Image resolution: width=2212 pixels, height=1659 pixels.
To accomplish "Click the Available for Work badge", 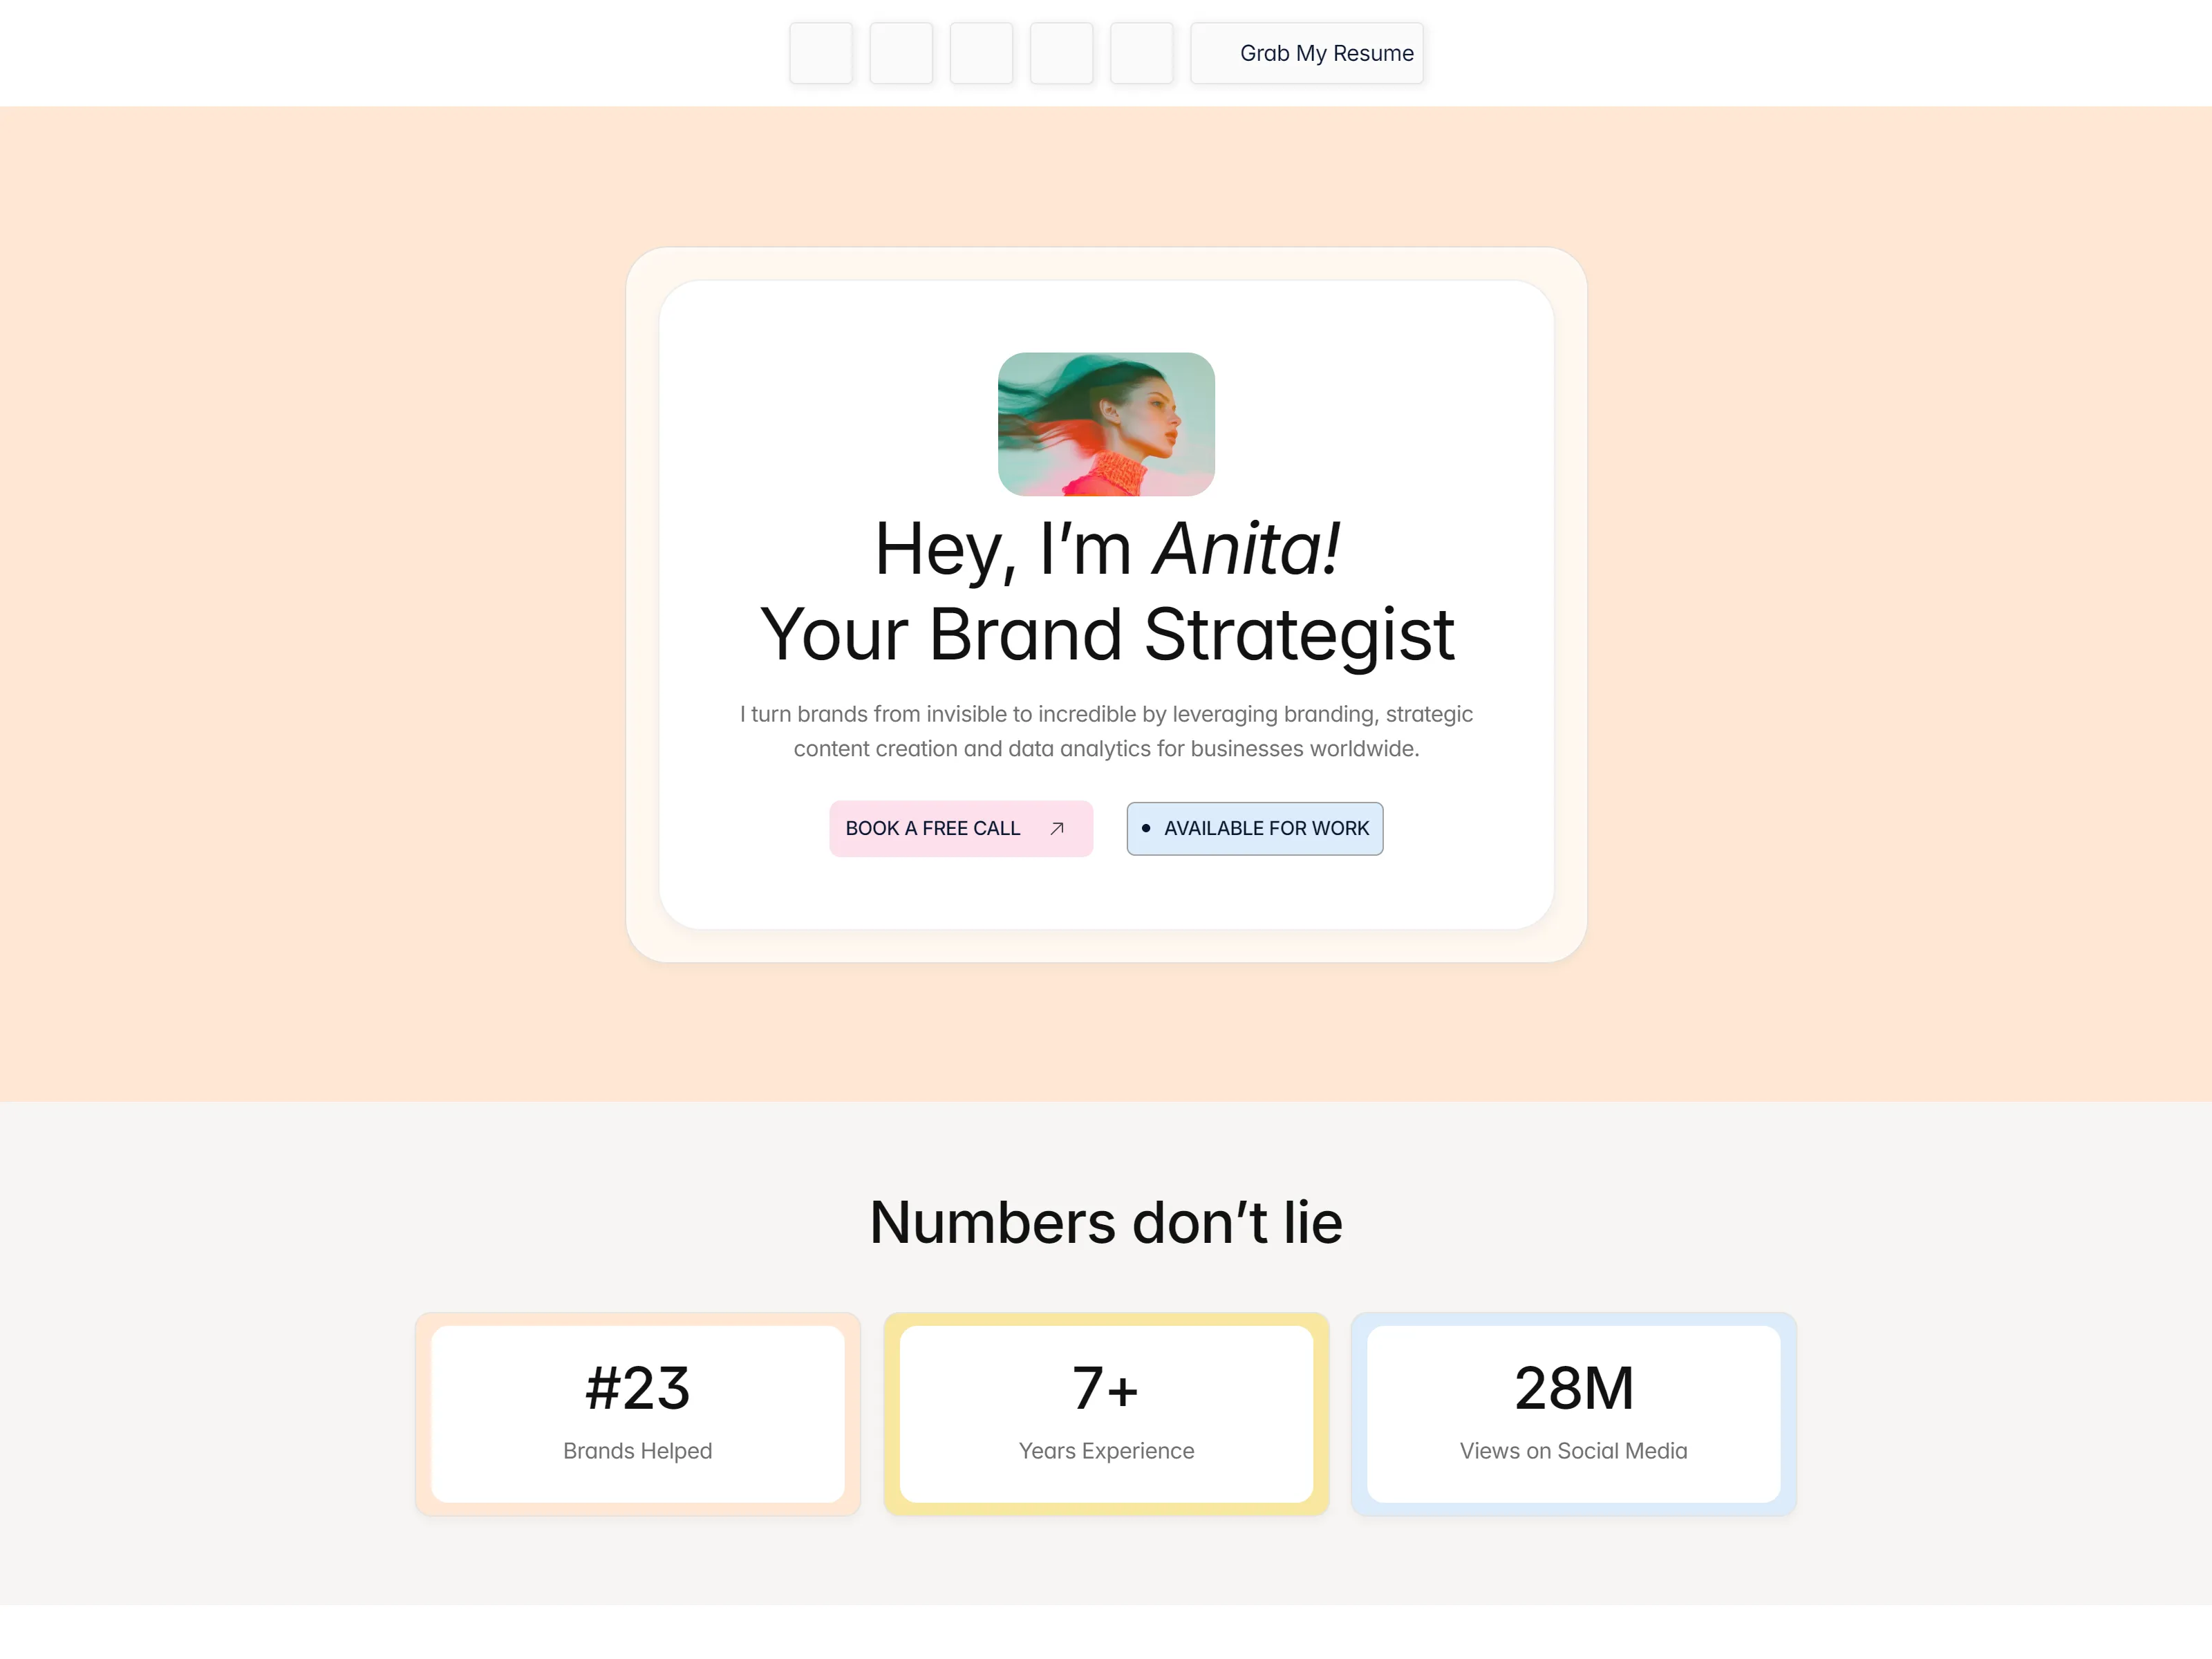I will pyautogui.click(x=1255, y=829).
